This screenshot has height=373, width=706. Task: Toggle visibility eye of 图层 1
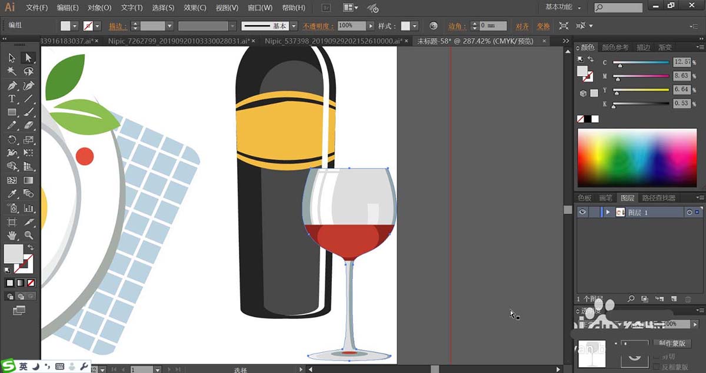[582, 212]
